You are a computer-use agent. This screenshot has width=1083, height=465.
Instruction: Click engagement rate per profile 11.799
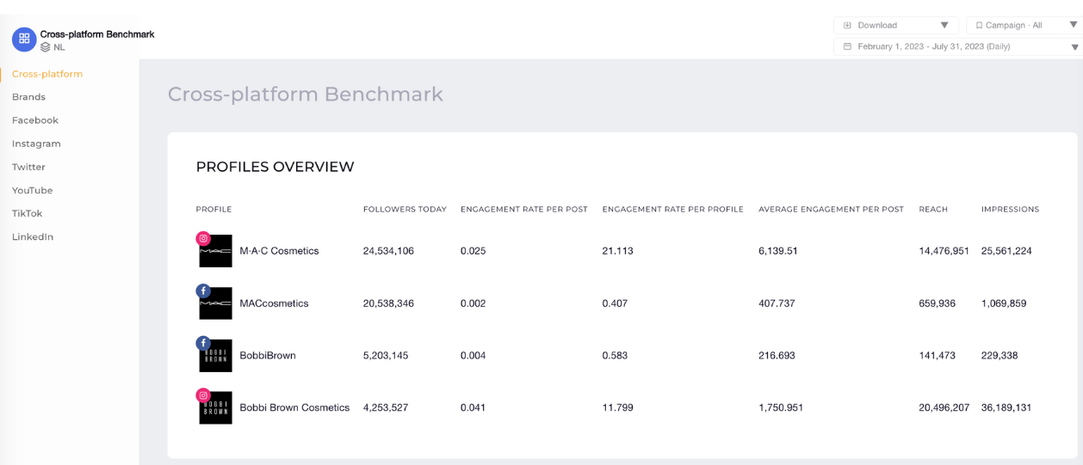(x=617, y=407)
